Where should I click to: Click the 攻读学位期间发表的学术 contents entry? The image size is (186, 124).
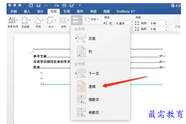click(x=52, y=62)
